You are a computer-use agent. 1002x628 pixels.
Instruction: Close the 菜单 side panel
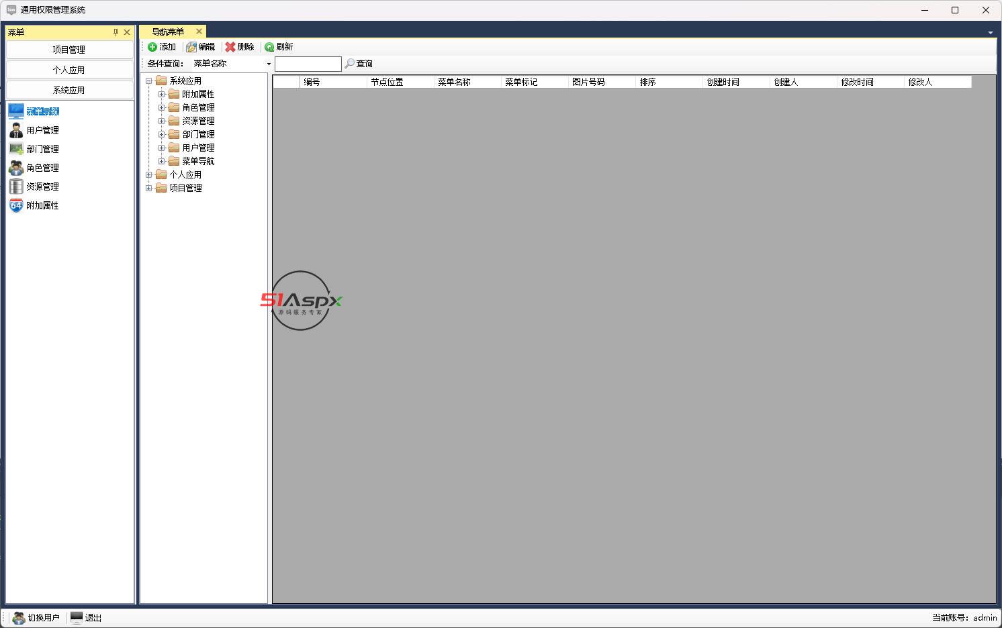point(127,32)
